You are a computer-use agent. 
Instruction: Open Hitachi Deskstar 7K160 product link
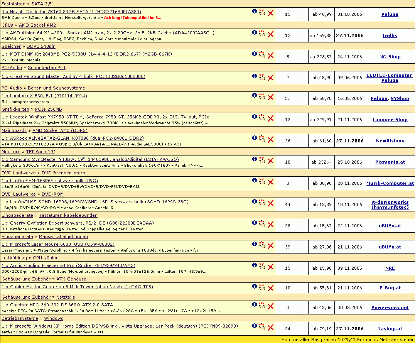[71, 12]
